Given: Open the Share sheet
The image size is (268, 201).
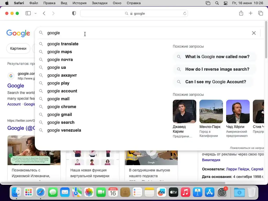Looking at the screenshot, I should 241,13.
